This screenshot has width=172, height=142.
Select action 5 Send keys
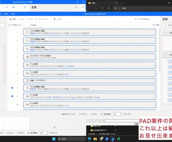point(90,65)
